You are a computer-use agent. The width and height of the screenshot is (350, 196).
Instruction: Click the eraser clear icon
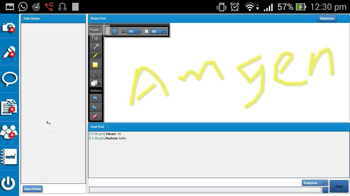96,116
